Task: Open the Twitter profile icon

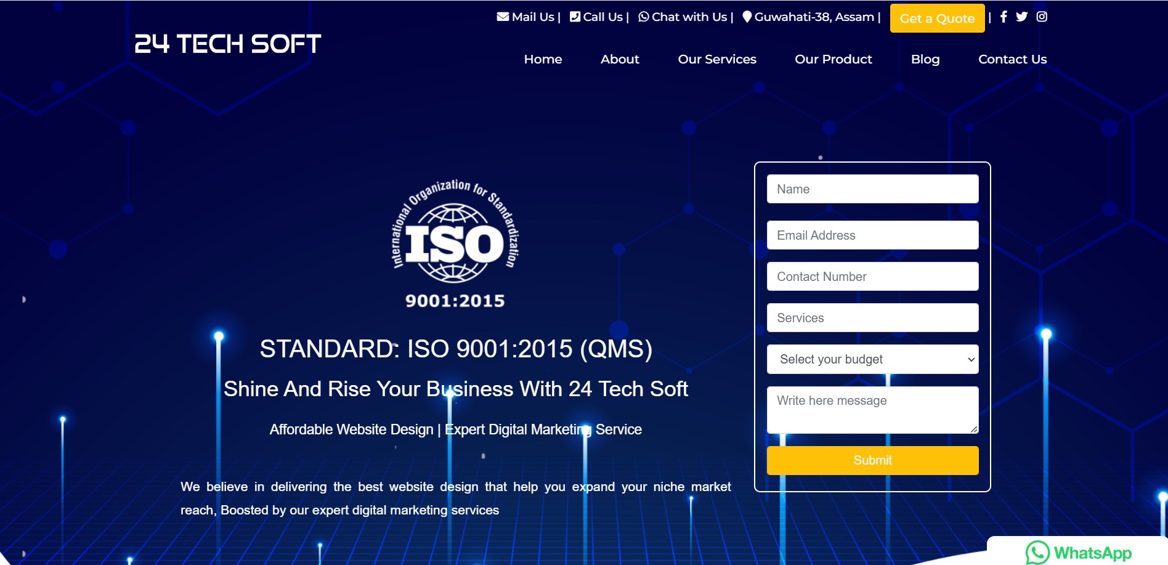Action: click(1021, 17)
